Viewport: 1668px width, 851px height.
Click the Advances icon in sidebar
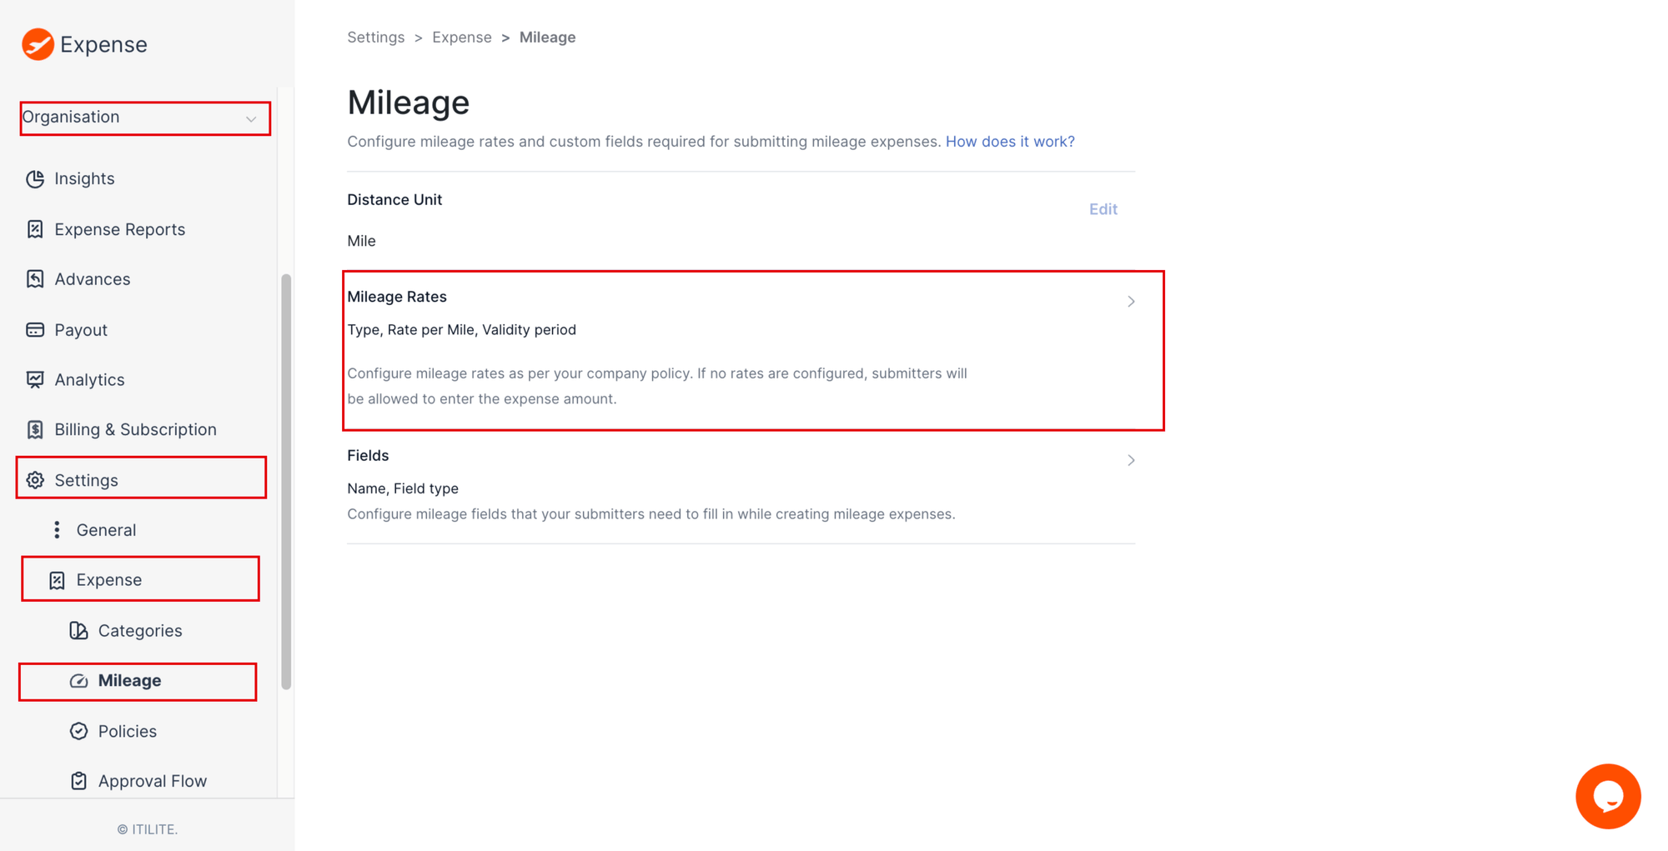click(x=35, y=279)
